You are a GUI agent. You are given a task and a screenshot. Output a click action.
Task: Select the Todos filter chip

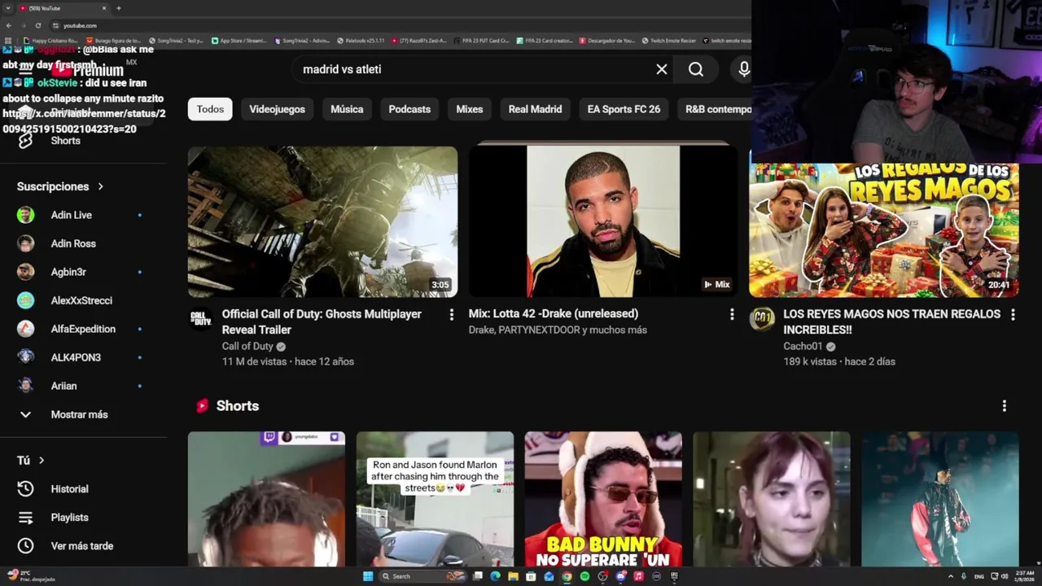[210, 109]
